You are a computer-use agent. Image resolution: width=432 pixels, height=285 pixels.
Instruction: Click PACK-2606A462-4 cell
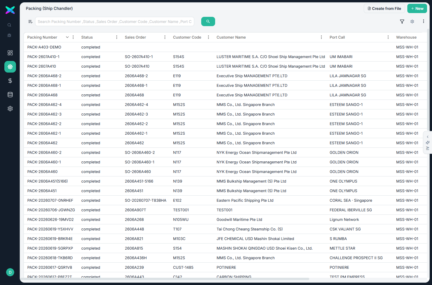pos(44,104)
